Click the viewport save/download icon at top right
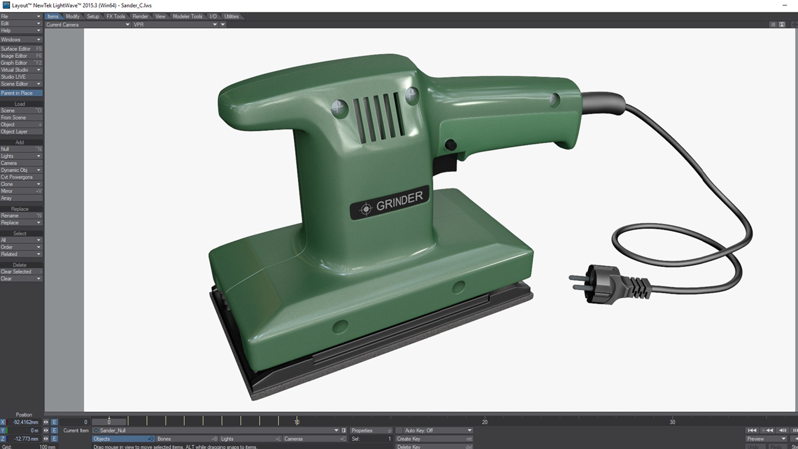Viewport: 798px width, 449px height. tap(782, 25)
